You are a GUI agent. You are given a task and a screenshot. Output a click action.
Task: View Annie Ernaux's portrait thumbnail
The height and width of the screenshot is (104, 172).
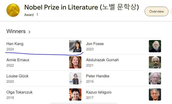click(x=75, y=62)
